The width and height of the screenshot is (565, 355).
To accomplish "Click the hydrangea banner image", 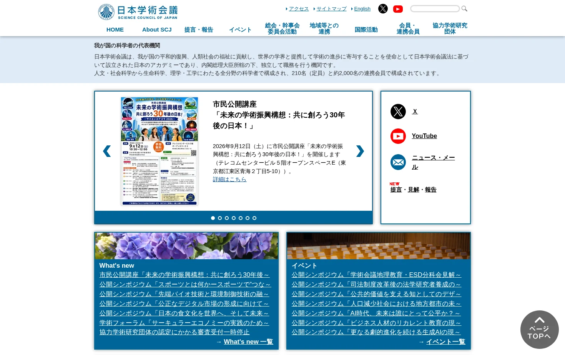I will (186, 246).
